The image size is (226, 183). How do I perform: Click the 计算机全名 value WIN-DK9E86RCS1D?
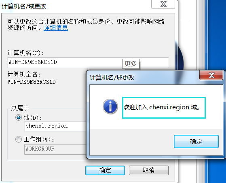(x=32, y=82)
